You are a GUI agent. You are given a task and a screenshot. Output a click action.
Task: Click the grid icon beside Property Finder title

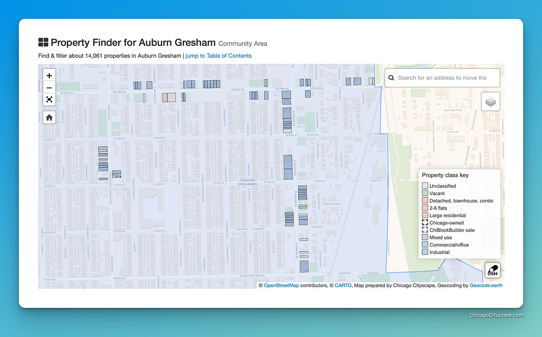point(43,42)
